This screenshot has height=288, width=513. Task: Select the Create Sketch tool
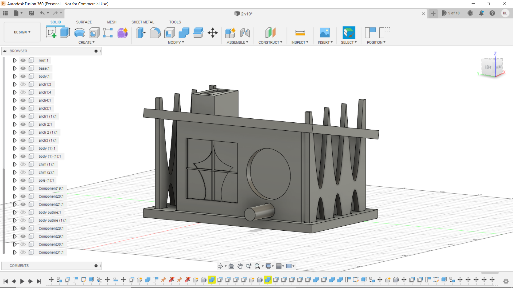(51, 33)
